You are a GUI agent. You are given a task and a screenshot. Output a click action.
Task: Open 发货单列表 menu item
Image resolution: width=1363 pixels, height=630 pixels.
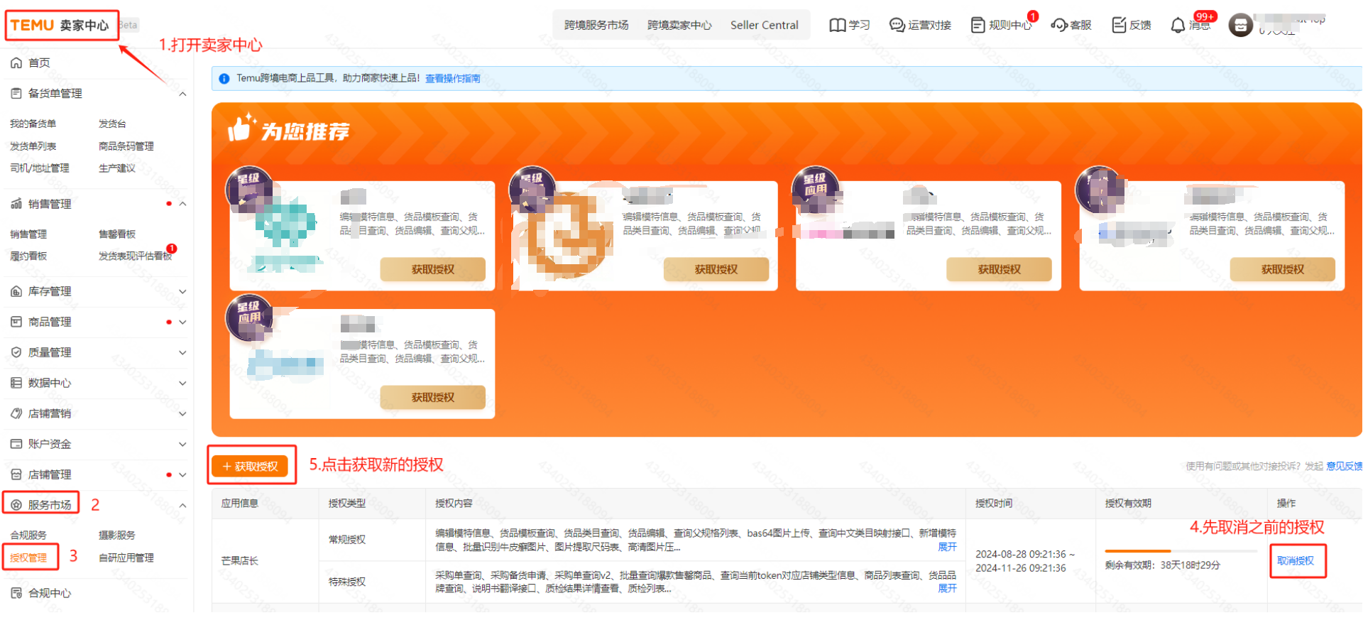33,146
